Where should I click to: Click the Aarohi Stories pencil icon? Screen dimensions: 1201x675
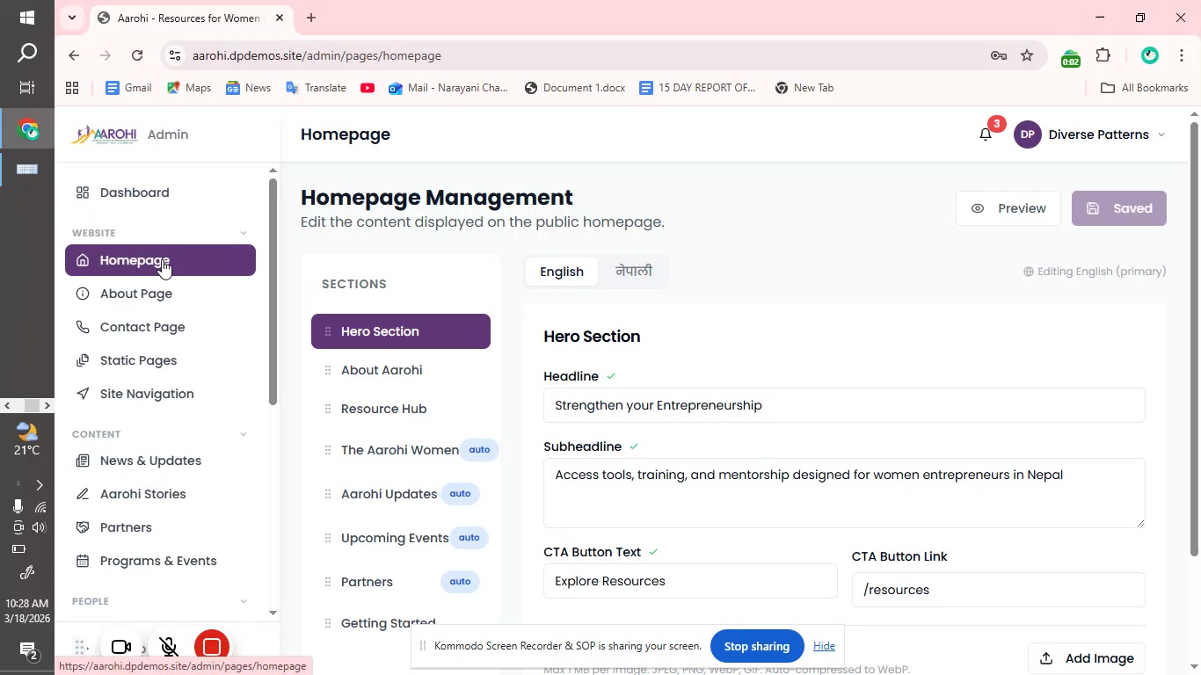pyautogui.click(x=83, y=494)
